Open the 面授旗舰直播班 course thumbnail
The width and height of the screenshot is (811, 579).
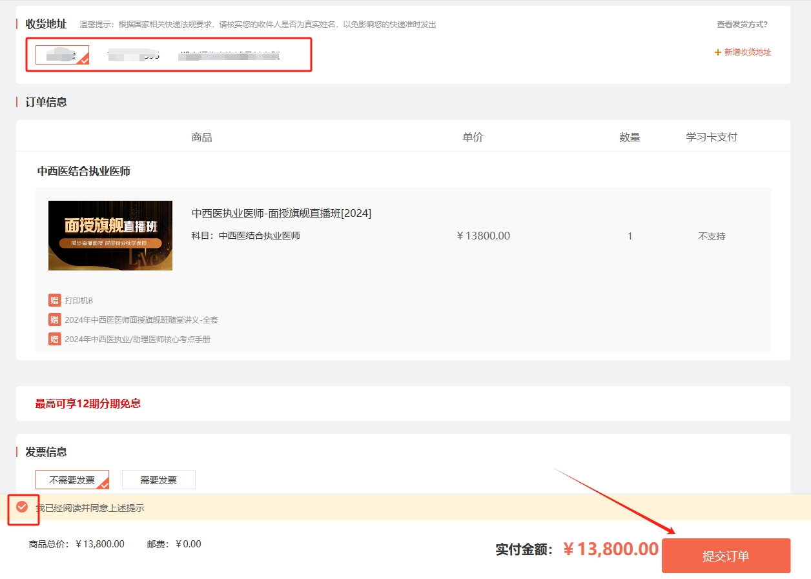click(x=110, y=235)
